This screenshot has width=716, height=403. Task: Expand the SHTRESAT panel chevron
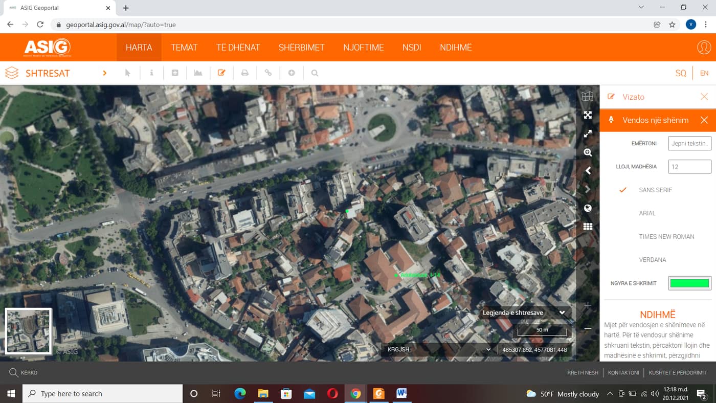104,73
